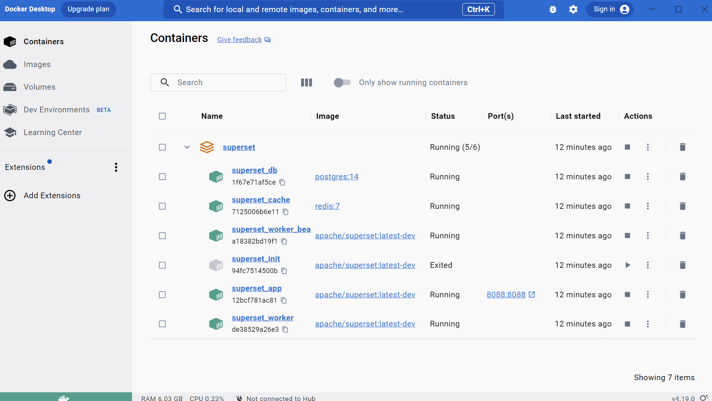The width and height of the screenshot is (712, 401).
Task: Stop the superset_worker container
Action: 627,324
